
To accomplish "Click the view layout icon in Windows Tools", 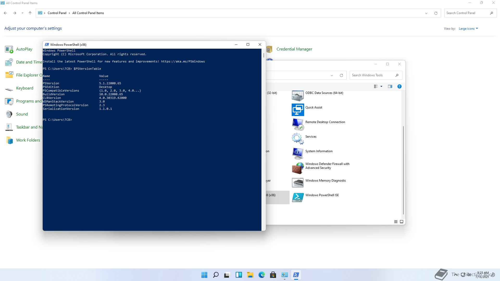I will [x=376, y=86].
